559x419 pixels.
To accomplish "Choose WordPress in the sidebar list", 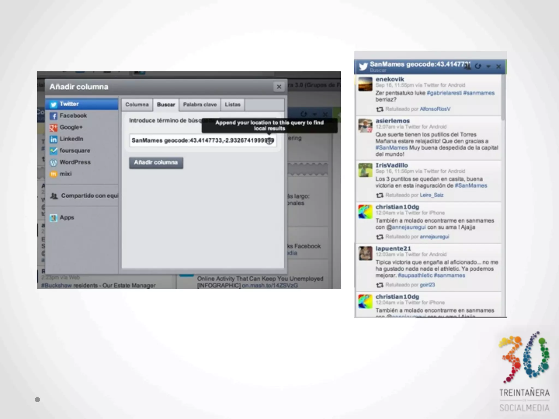I will tap(75, 162).
